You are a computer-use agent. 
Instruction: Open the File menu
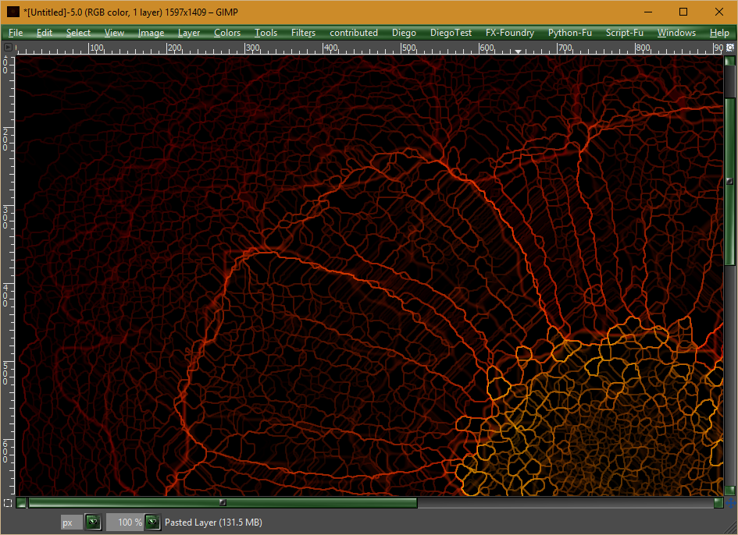click(16, 33)
